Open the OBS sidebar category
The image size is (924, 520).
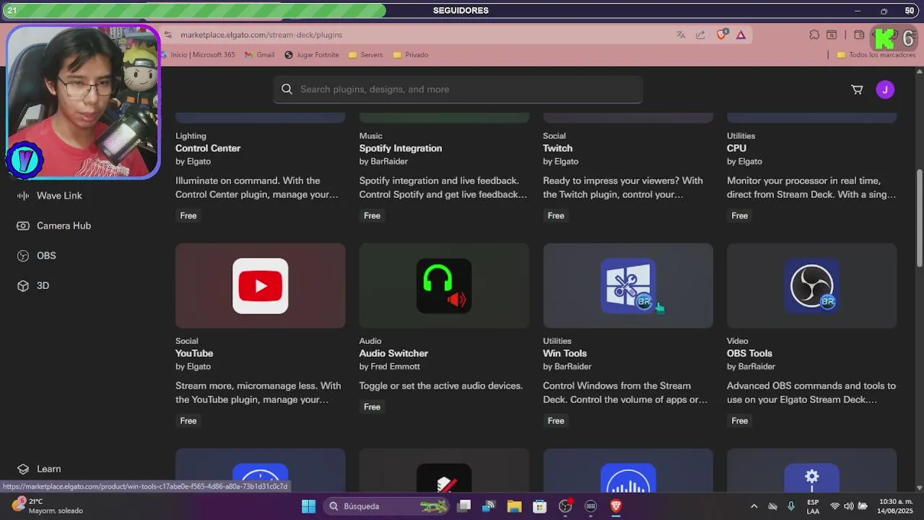[36, 256]
